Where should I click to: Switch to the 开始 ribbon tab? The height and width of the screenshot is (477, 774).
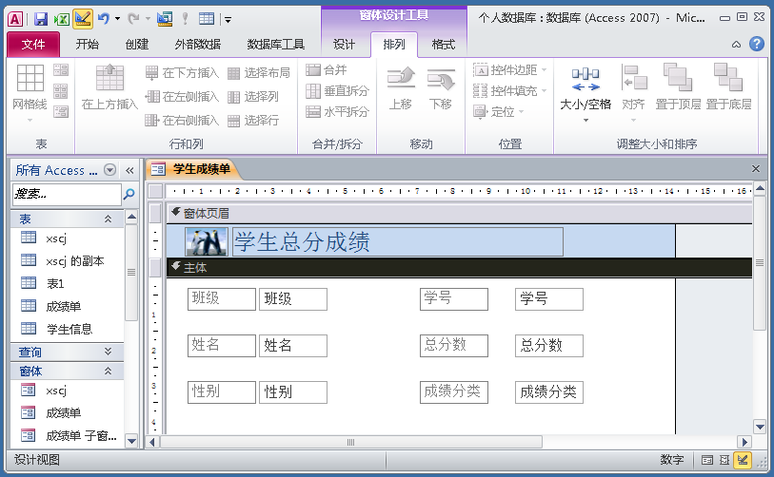[88, 45]
